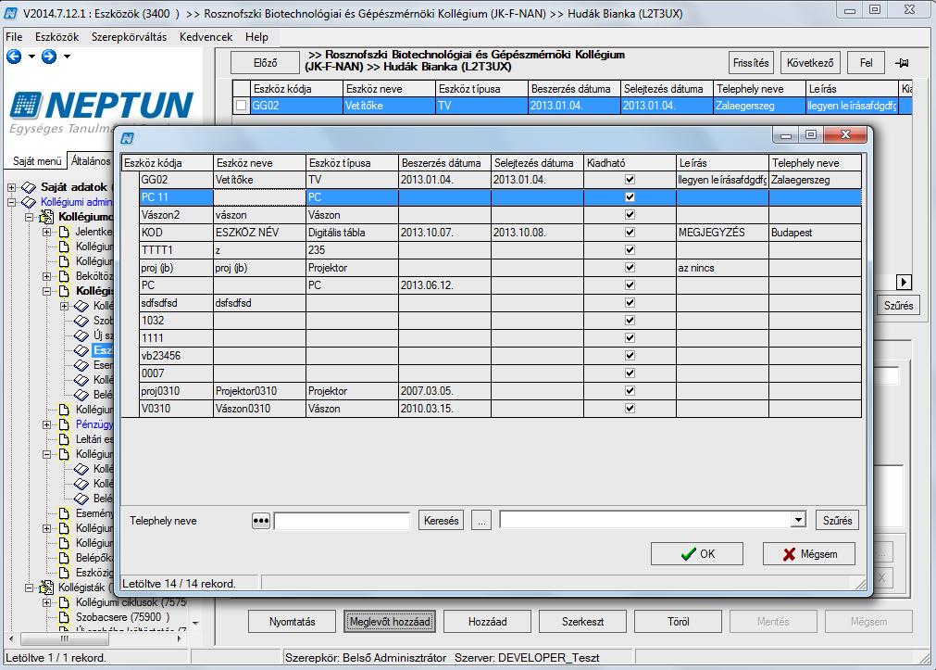Click the Szerkeszt button
The width and height of the screenshot is (936, 670).
(x=582, y=622)
